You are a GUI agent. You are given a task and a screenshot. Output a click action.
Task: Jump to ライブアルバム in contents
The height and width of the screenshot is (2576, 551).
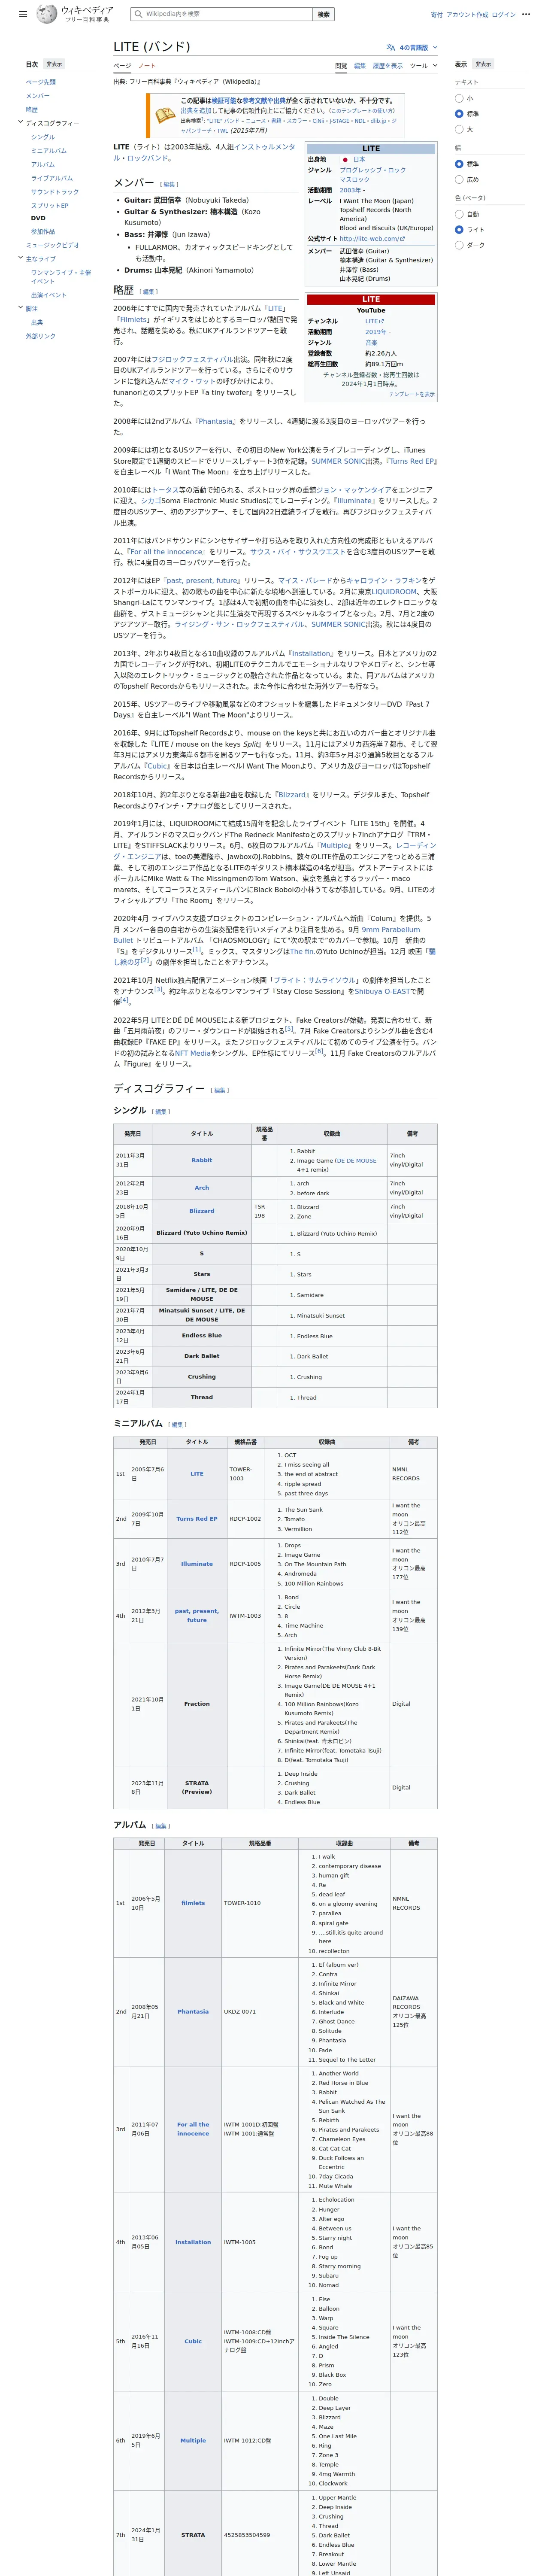pos(52,178)
